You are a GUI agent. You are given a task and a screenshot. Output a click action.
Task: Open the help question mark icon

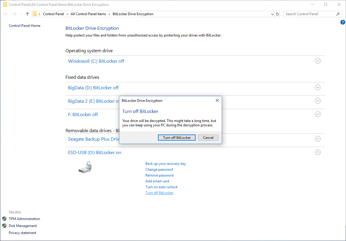(x=342, y=22)
